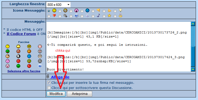Insert the grey sleepy smiley
Image resolution: width=198 pixels, height=100 pixels.
pyautogui.click(x=40, y=61)
